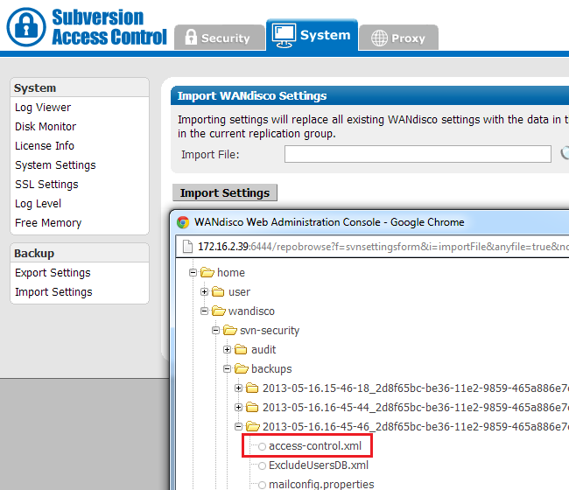
Task: Click the access-control.xml file name
Action: [x=315, y=445]
